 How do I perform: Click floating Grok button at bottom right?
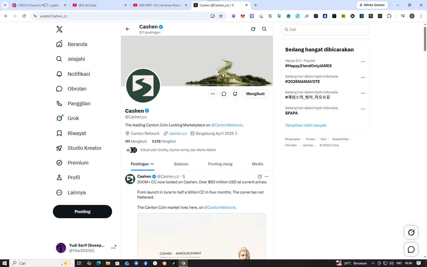(411, 232)
